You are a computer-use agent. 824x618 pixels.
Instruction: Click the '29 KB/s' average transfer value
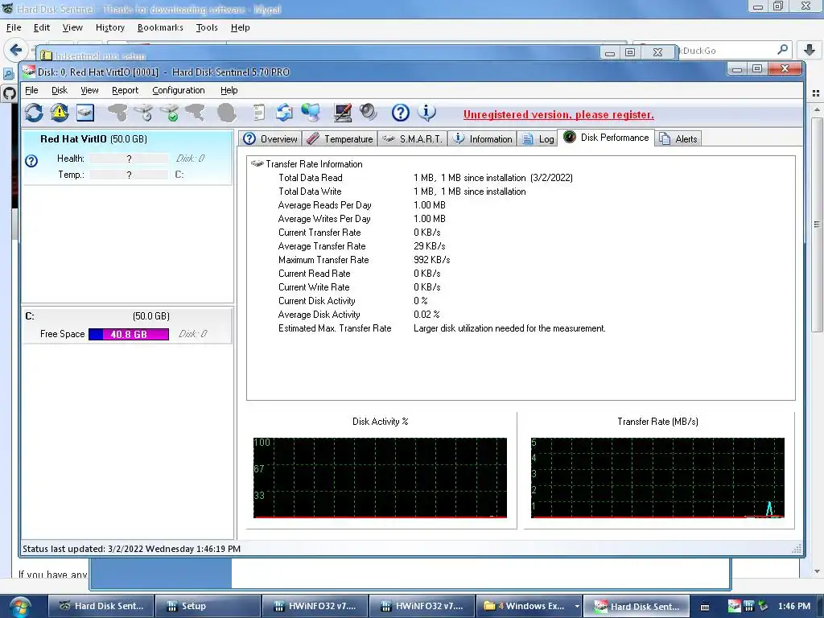point(430,246)
